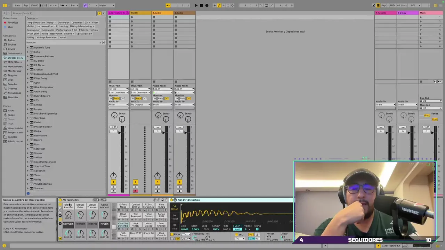The height and width of the screenshot is (250, 445).
Task: Start playback with the Play button
Action: 196,5
